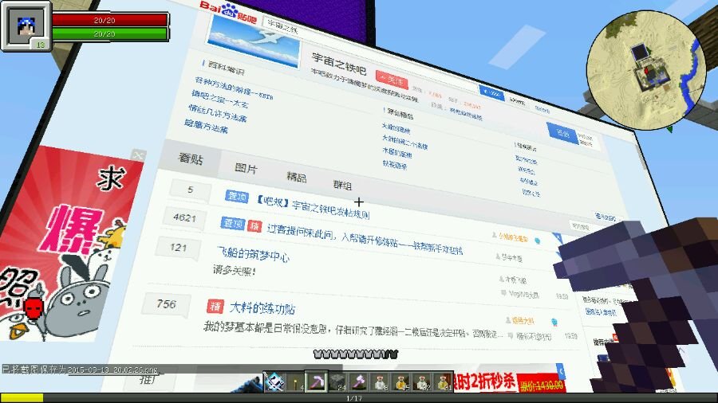The height and width of the screenshot is (403, 718).
Task: Open the second link under the 精品 heading
Action: point(404,141)
